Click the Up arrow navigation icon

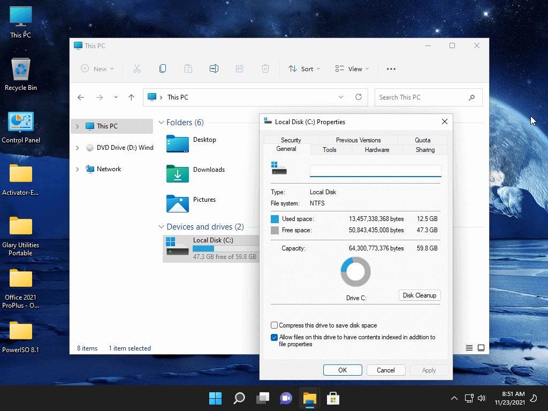pyautogui.click(x=131, y=97)
